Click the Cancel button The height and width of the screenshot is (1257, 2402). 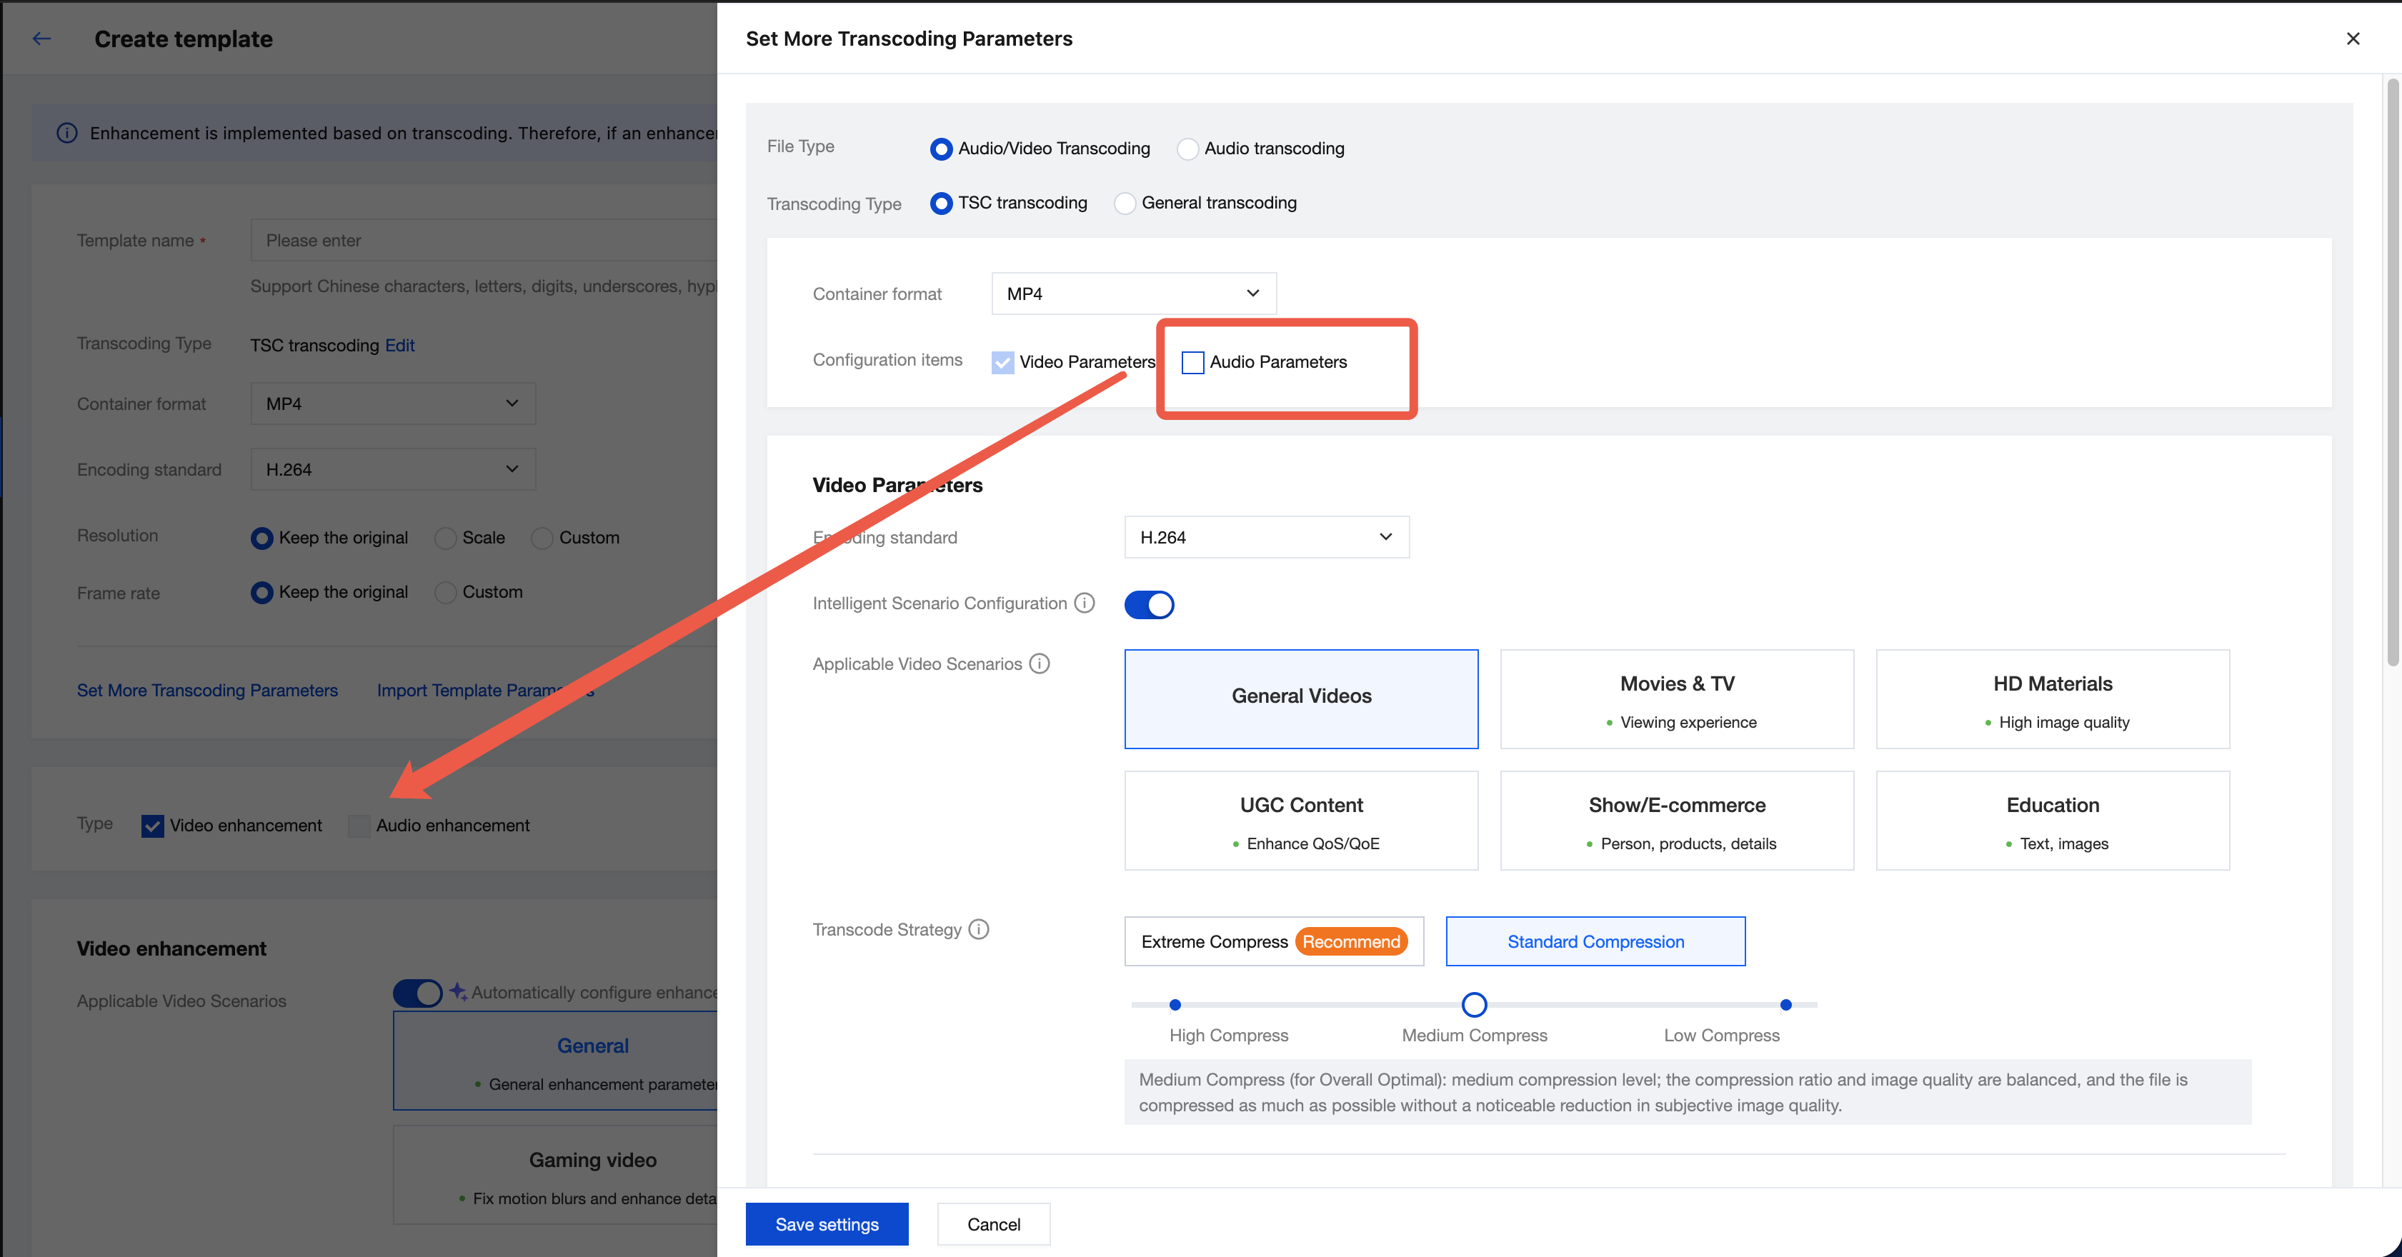point(992,1223)
